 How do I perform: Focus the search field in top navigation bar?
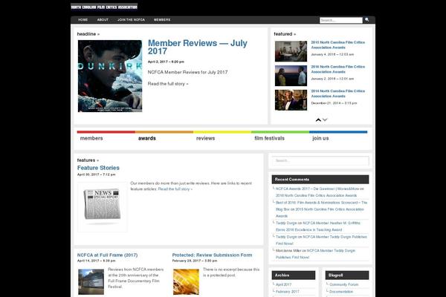pyautogui.click(x=341, y=20)
